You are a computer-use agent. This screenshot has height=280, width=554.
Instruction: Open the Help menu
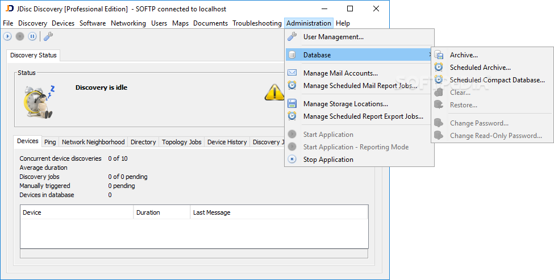point(343,23)
